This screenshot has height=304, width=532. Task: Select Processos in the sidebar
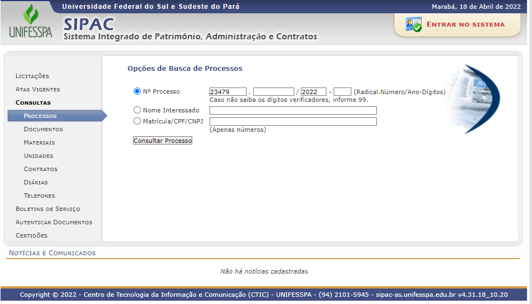pos(40,116)
